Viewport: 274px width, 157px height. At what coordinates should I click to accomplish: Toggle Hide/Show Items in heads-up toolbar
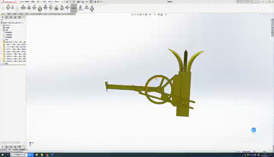coord(155,15)
